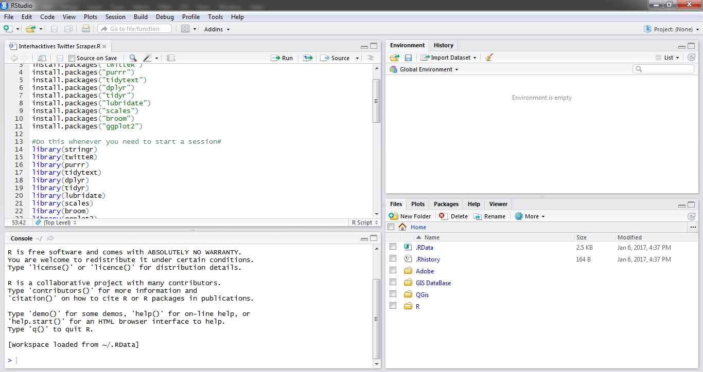The image size is (703, 372).
Task: Select the Interhacktives Twitter Scraper.R tab
Action: tap(59, 46)
